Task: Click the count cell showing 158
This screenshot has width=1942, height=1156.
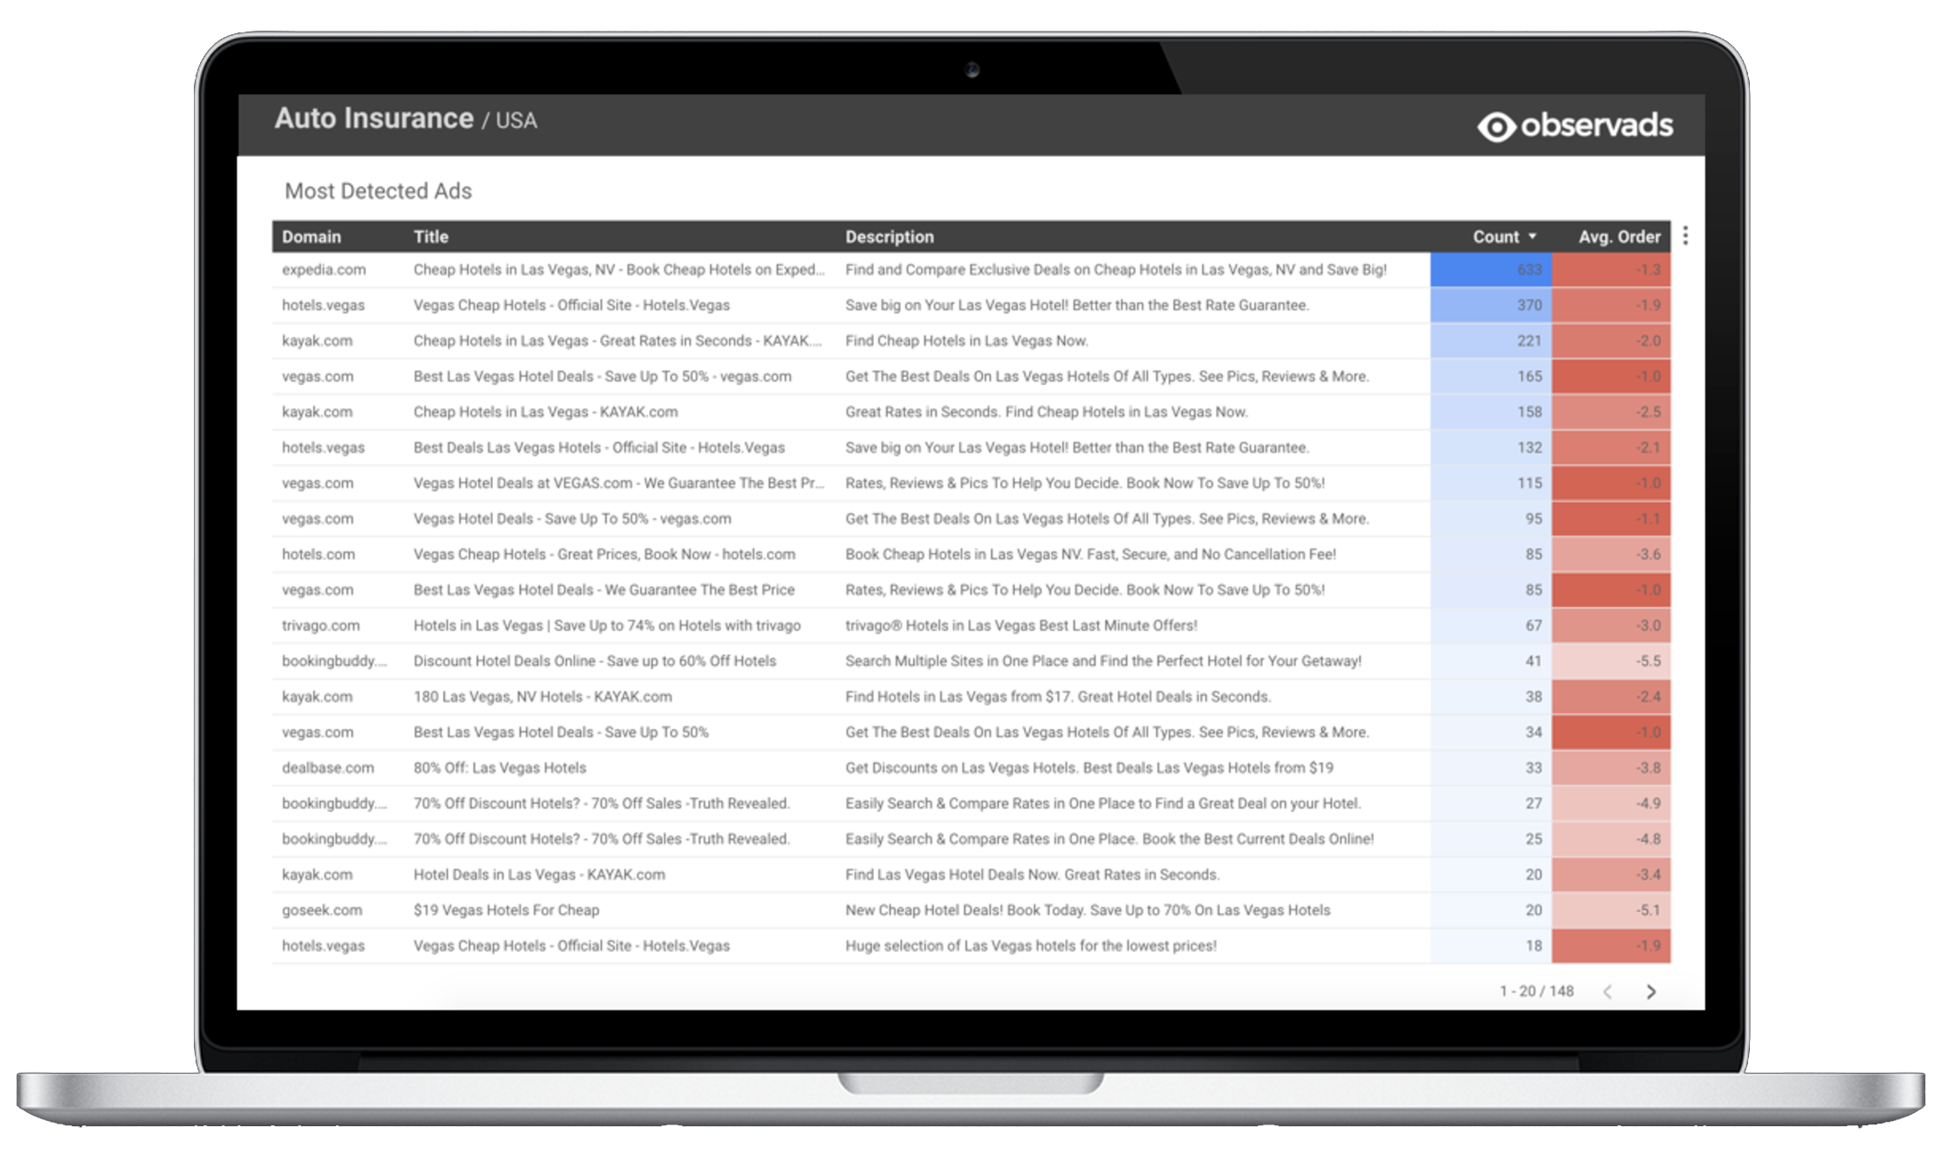Action: pos(1491,411)
